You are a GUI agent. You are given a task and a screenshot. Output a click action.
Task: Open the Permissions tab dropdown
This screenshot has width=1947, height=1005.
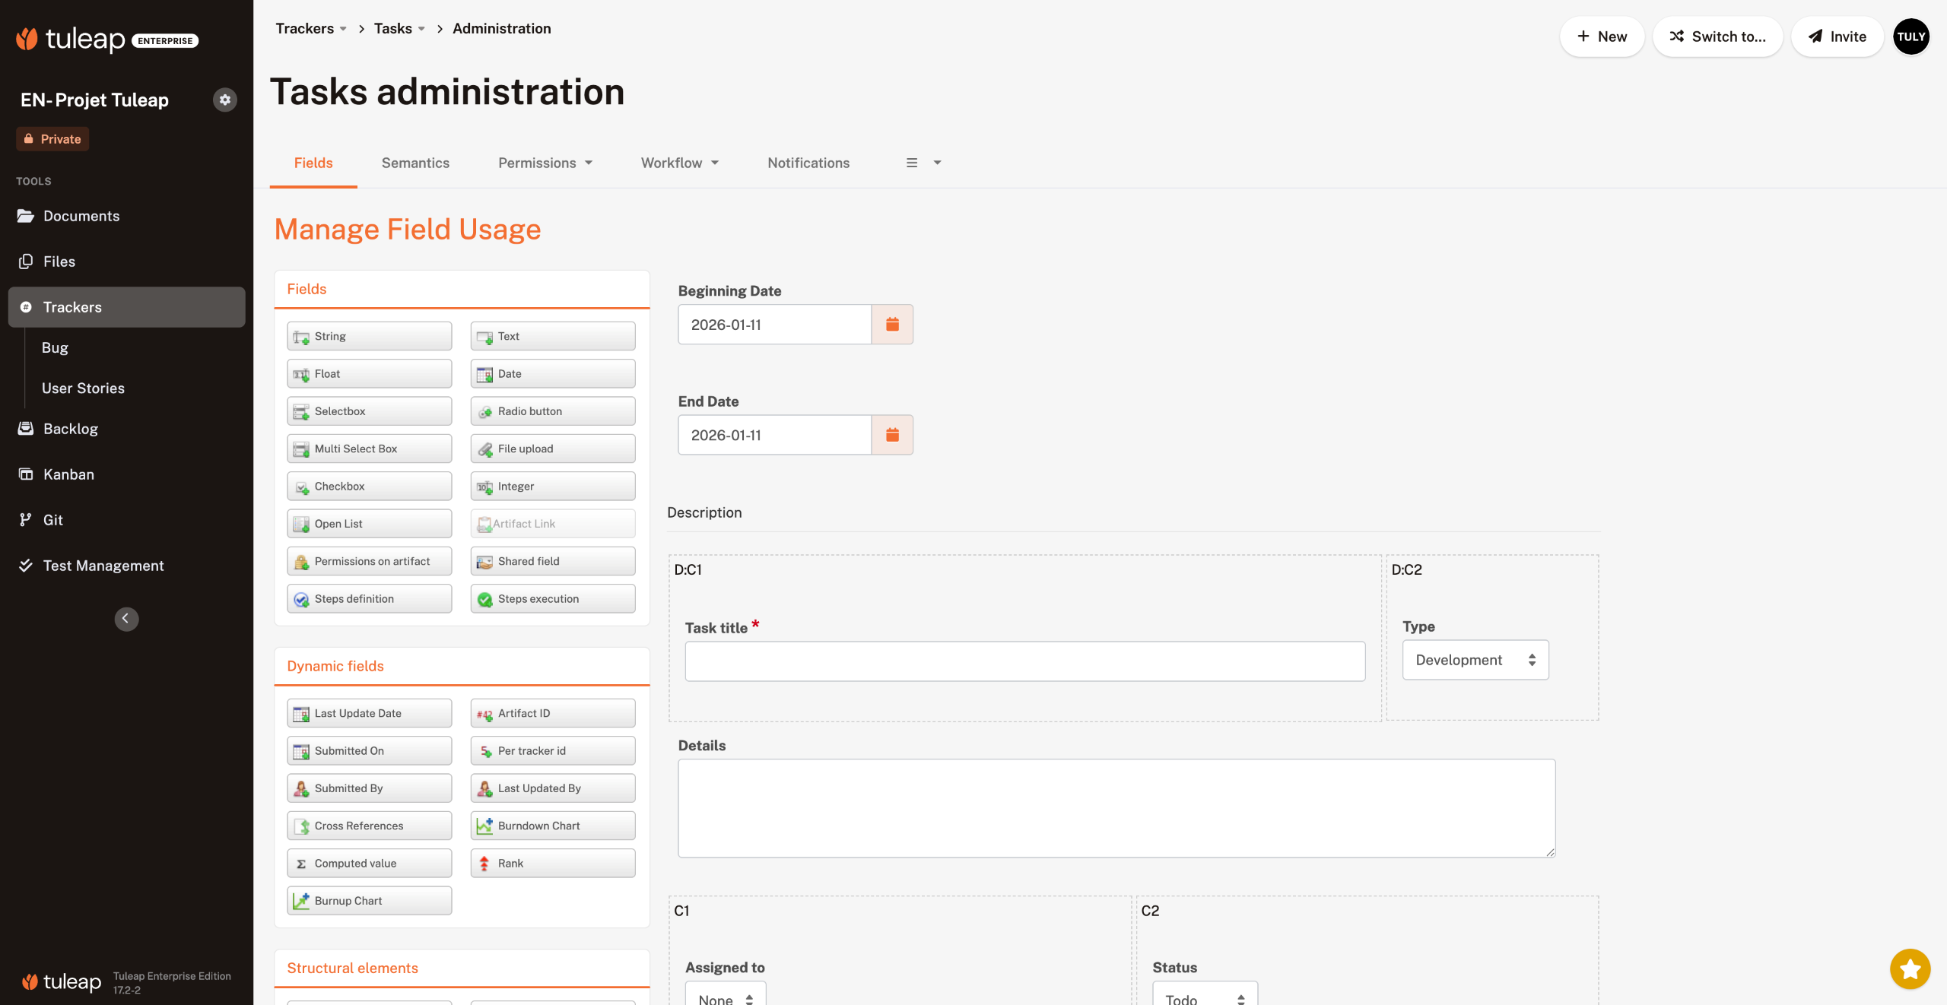[x=545, y=163]
